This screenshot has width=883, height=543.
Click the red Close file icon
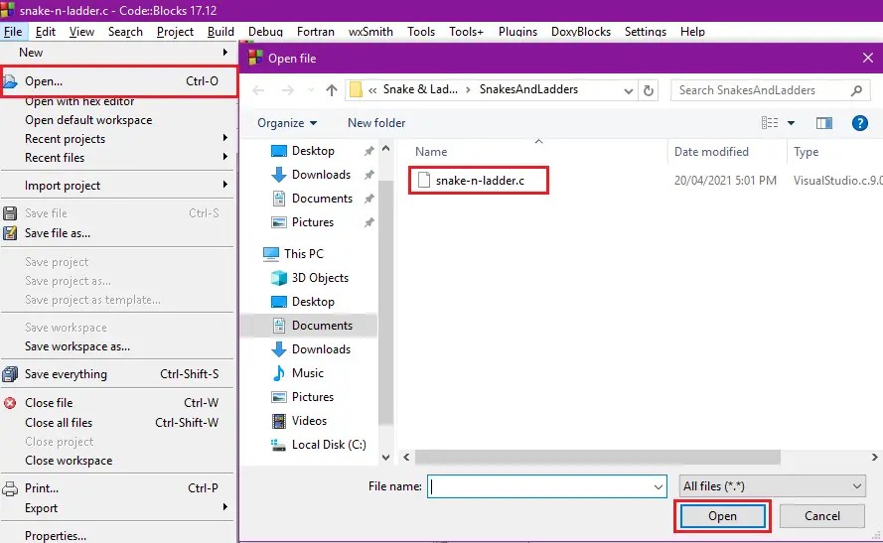[x=10, y=403]
